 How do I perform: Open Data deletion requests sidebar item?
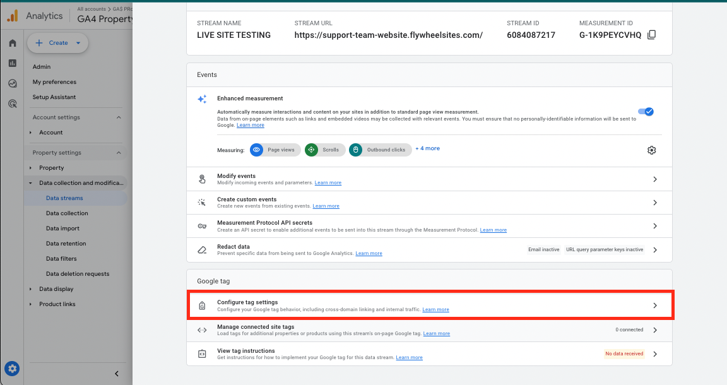(78, 274)
